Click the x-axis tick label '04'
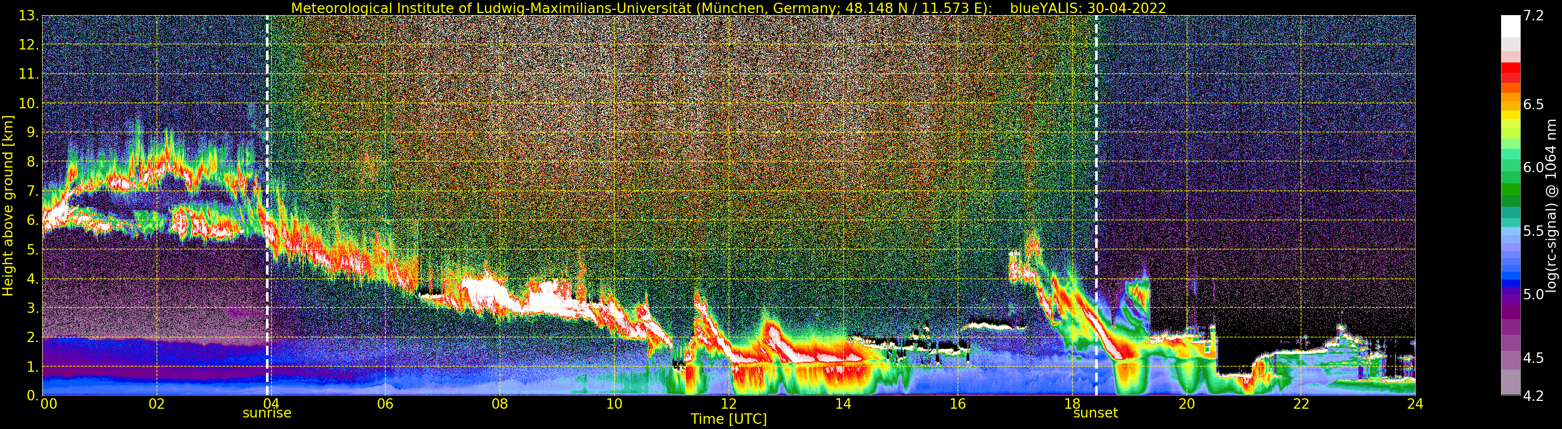The image size is (1562, 429). [271, 403]
